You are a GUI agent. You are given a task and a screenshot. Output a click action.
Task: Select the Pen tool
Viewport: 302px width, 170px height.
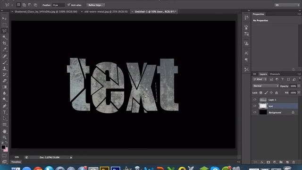4,106
